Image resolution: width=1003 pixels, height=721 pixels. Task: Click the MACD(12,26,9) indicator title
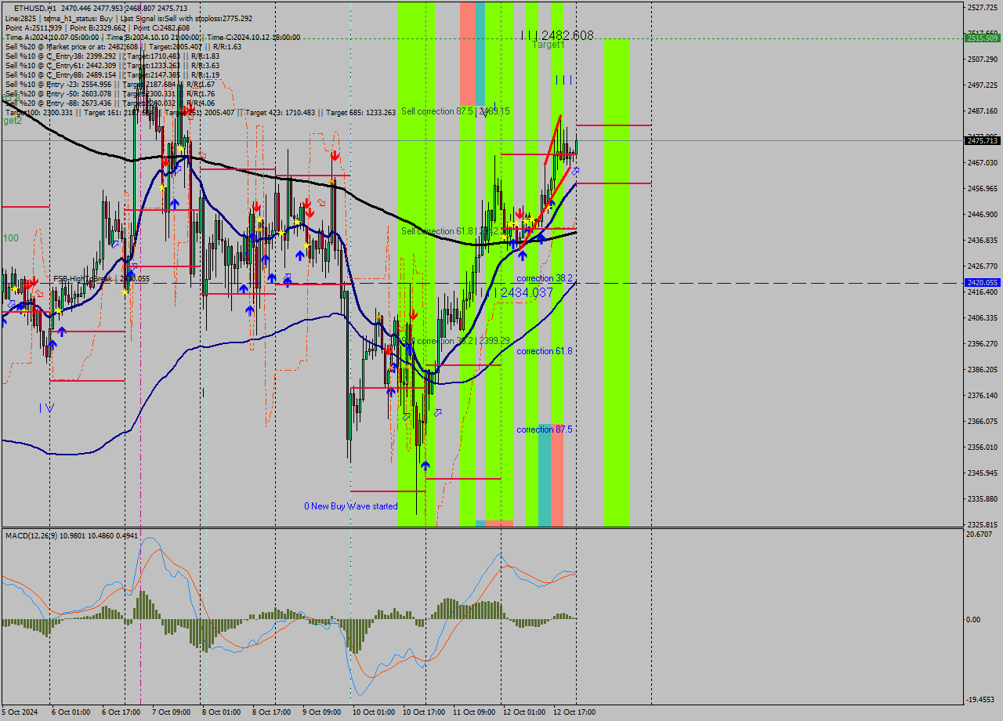pyautogui.click(x=71, y=535)
